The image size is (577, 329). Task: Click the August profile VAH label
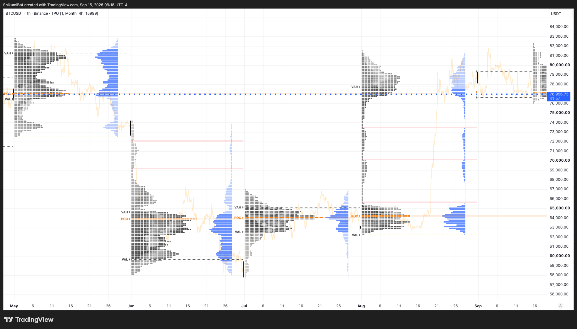pyautogui.click(x=355, y=87)
